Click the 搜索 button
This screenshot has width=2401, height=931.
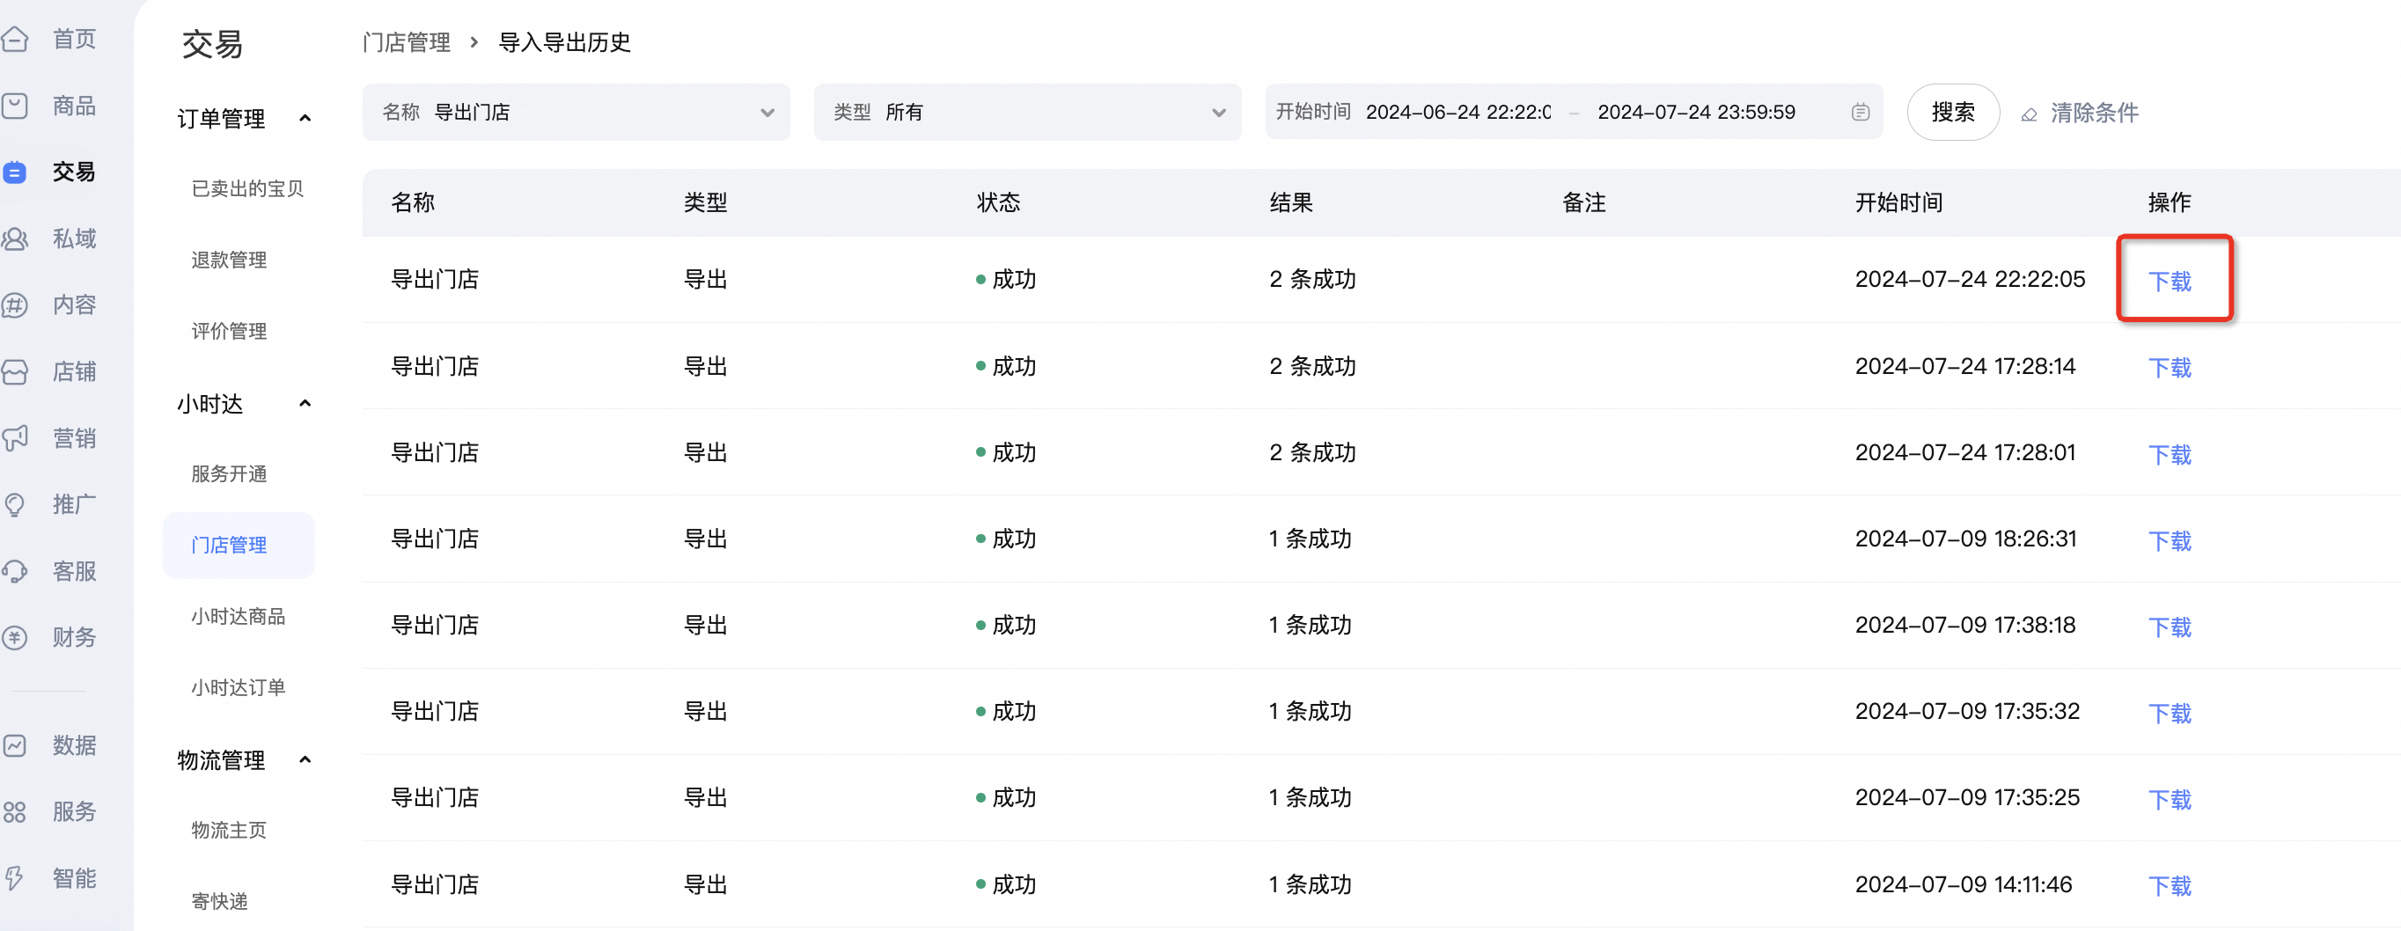[x=1953, y=113]
